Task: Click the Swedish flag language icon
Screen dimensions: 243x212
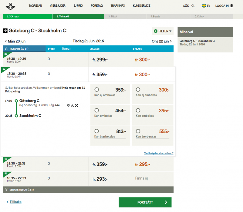Action: (204, 6)
